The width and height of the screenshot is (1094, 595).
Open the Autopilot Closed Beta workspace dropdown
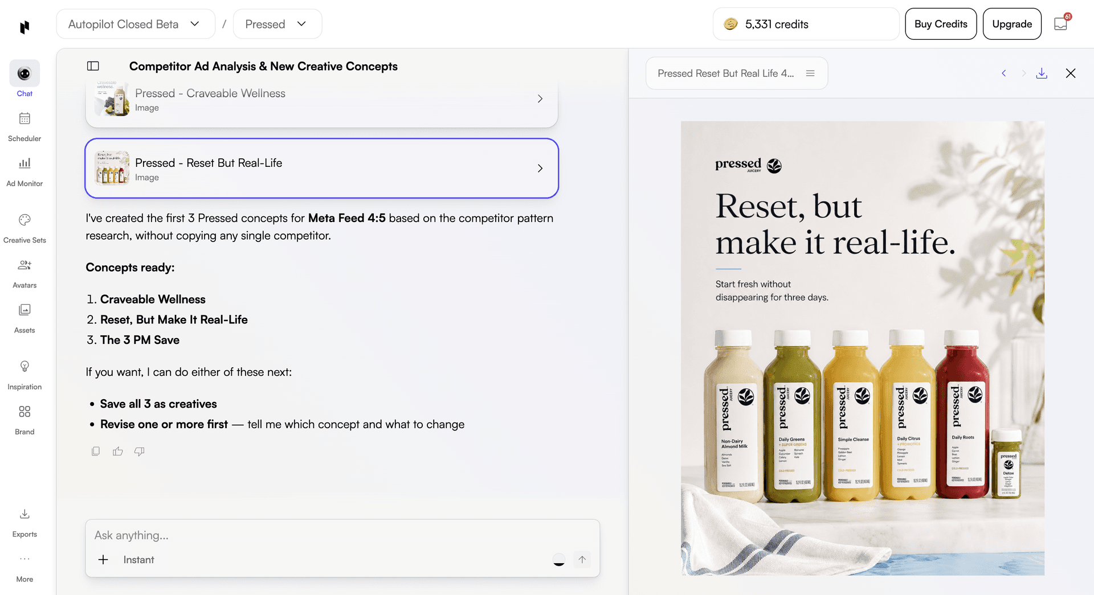pos(136,24)
